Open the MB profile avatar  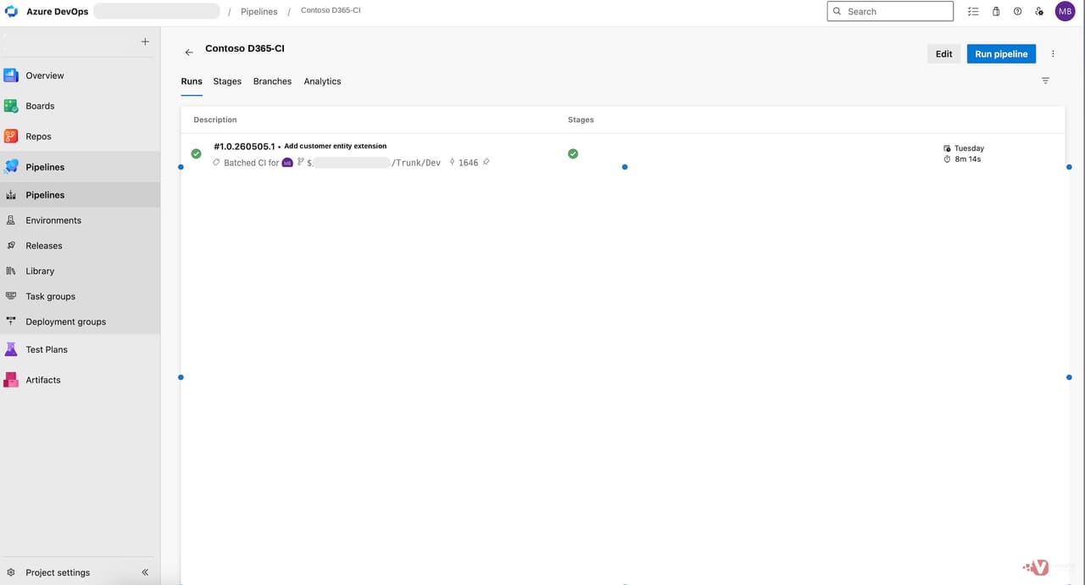tap(1065, 11)
